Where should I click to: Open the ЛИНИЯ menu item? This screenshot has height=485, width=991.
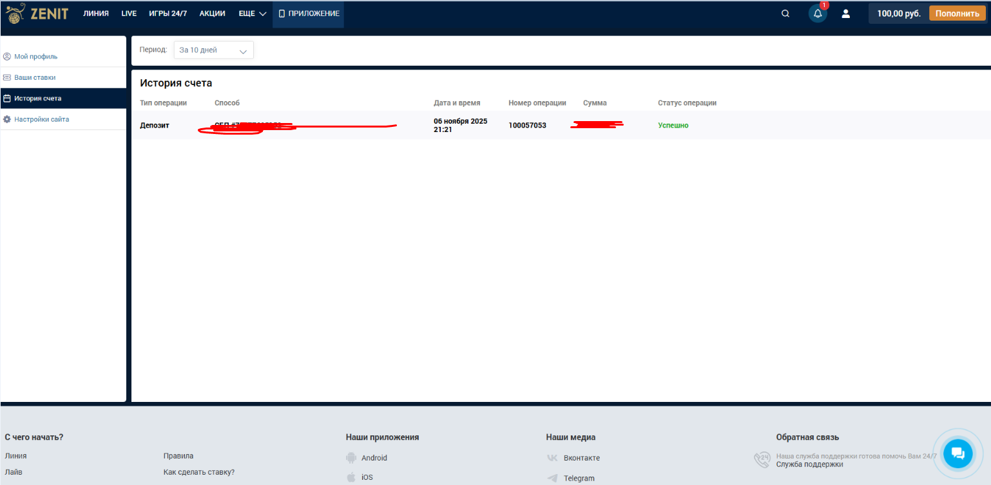[96, 14]
